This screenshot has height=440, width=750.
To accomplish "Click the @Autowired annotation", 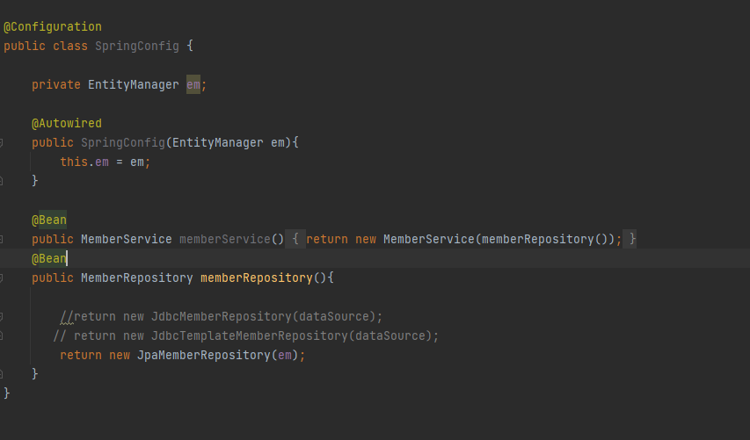I will [x=67, y=123].
